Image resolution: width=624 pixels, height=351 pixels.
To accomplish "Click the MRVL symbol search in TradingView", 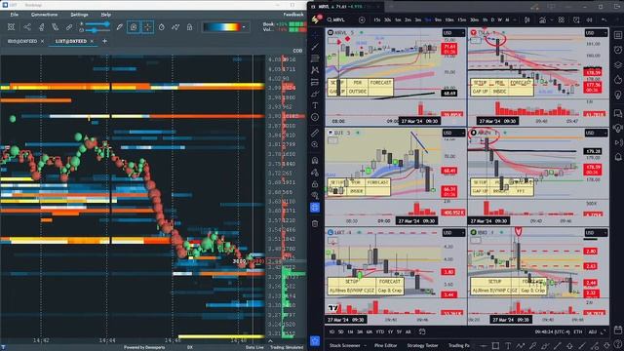I will 336,19.
